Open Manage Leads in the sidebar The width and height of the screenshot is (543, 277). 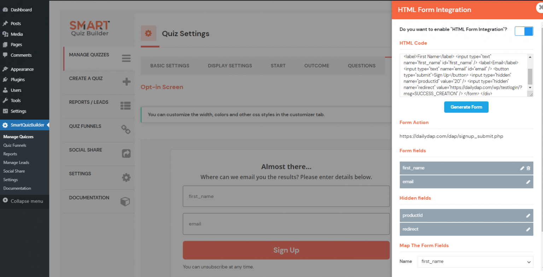(x=16, y=163)
